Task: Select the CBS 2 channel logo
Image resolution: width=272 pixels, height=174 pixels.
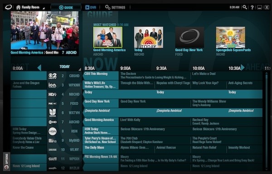Action: (x=53, y=76)
